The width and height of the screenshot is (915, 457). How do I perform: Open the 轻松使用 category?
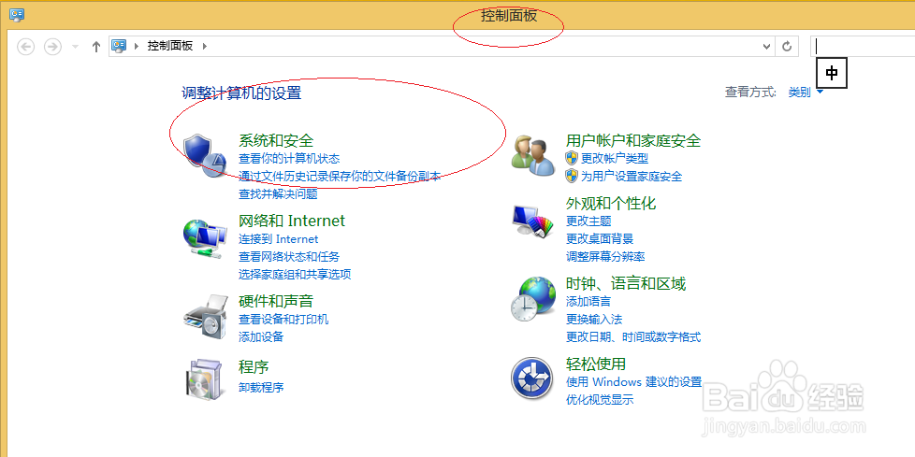[596, 364]
